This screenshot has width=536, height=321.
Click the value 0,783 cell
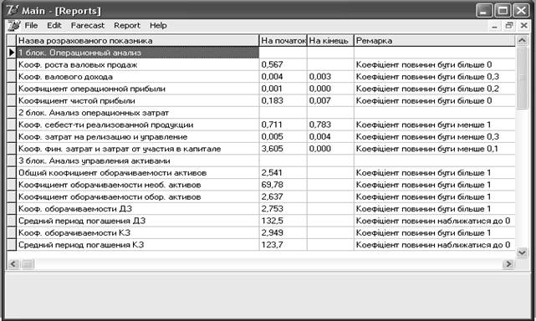tap(330, 125)
